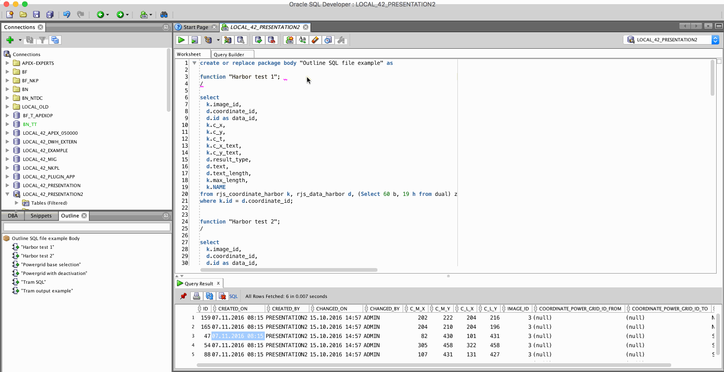
Task: Click the Rollback icon in worksheet toolbar
Action: click(272, 40)
